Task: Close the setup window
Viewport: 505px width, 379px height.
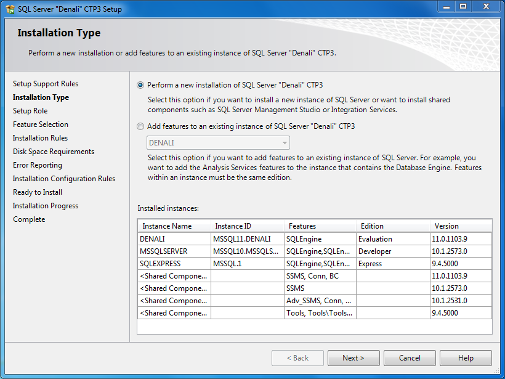Action: (487, 6)
